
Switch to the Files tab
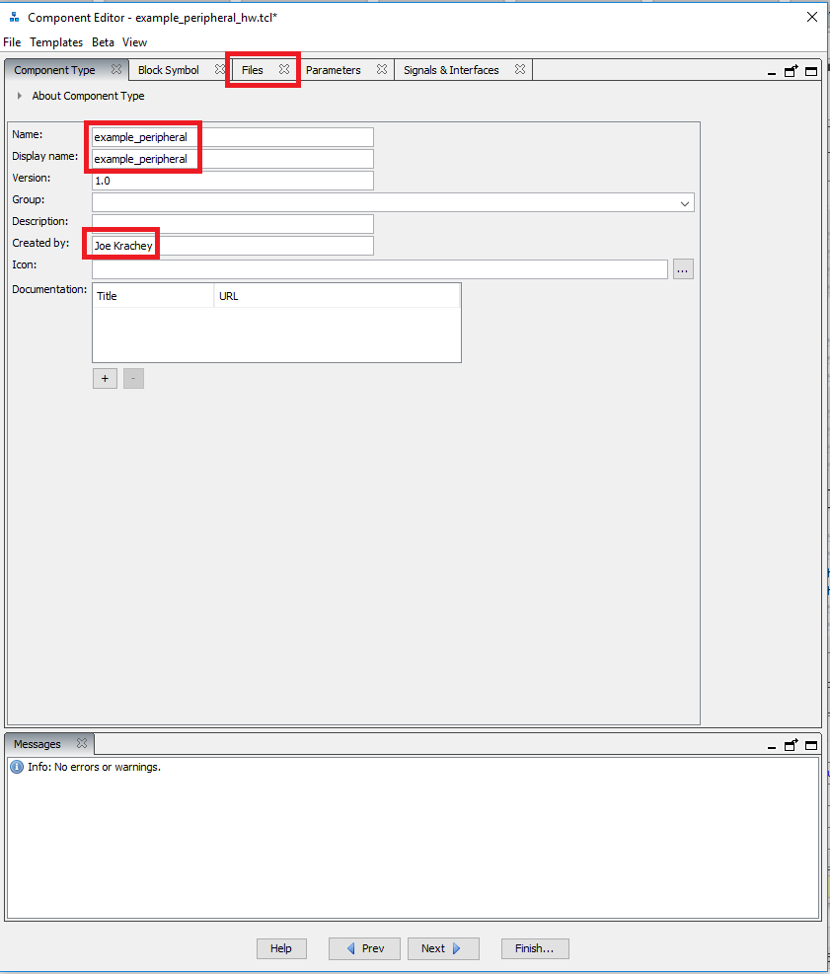(x=253, y=70)
